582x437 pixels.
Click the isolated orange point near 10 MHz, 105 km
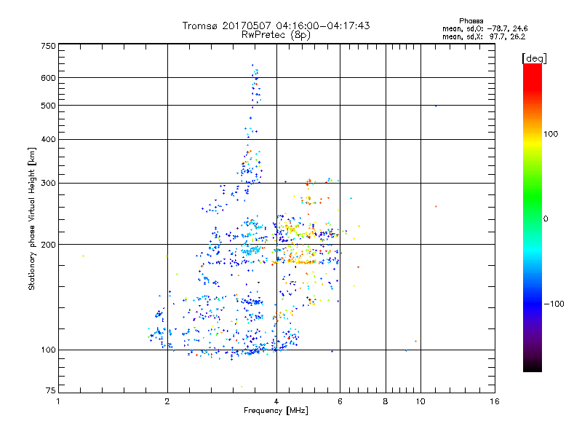[415, 341]
